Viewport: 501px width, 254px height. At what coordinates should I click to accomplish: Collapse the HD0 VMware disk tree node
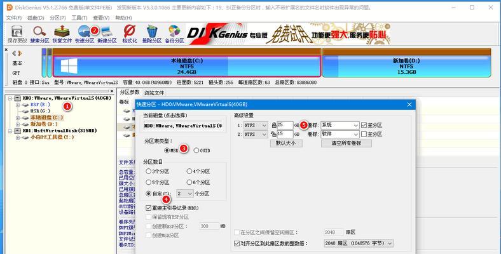click(10, 98)
